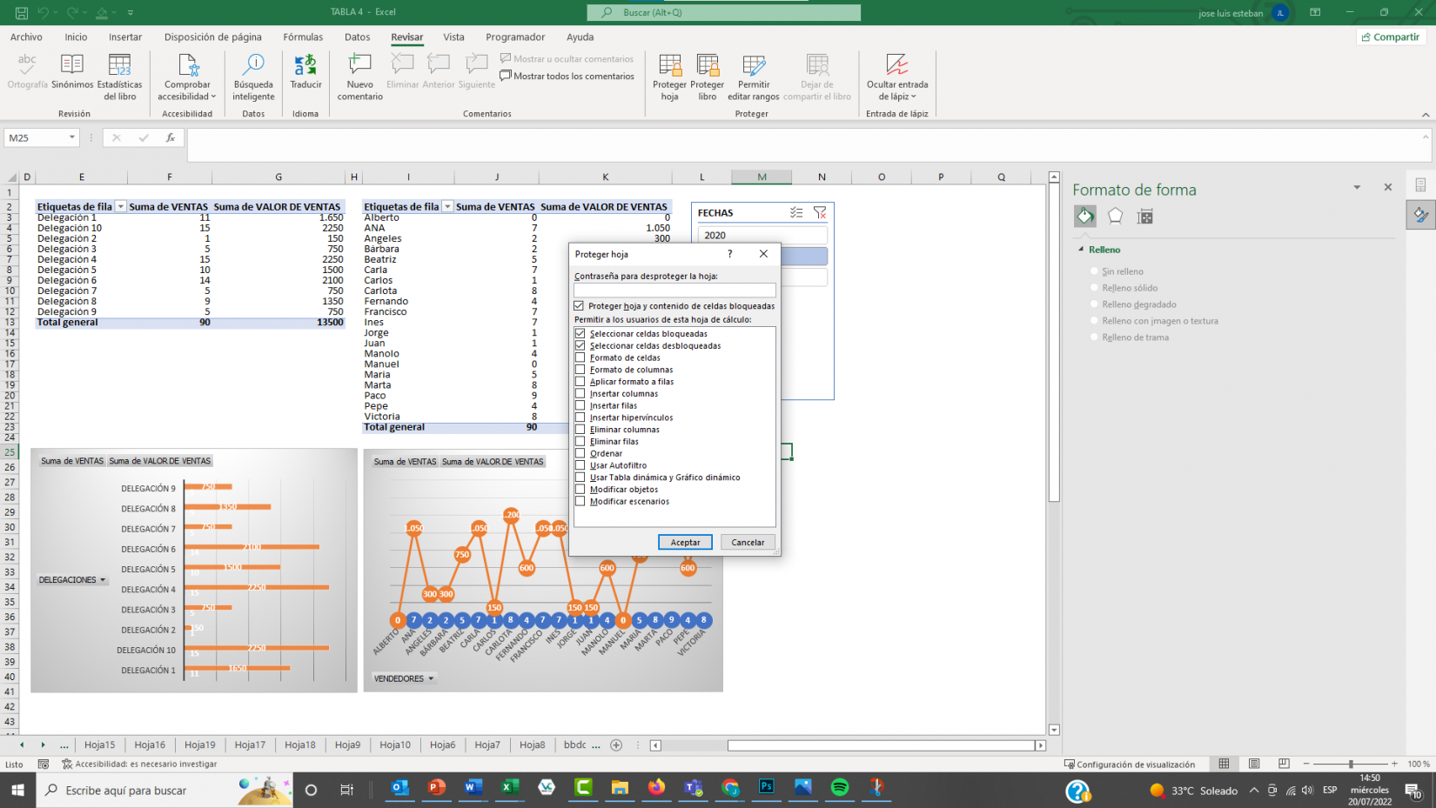Click Permitir editar rangos icon
This screenshot has width=1436, height=808.
[x=754, y=66]
